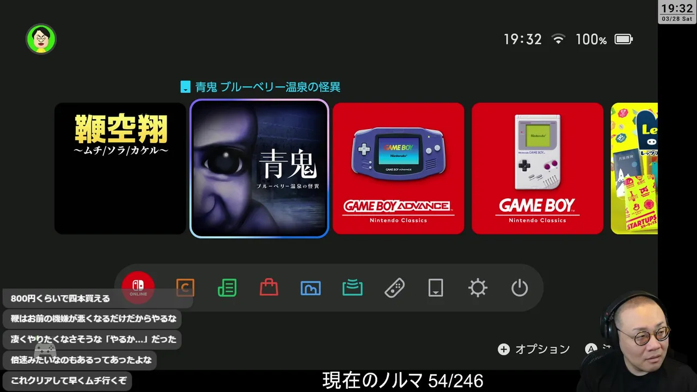Launch 青鬼 ブルーベリー温泉の怪異 game tile
The image size is (697, 392).
coord(259,168)
